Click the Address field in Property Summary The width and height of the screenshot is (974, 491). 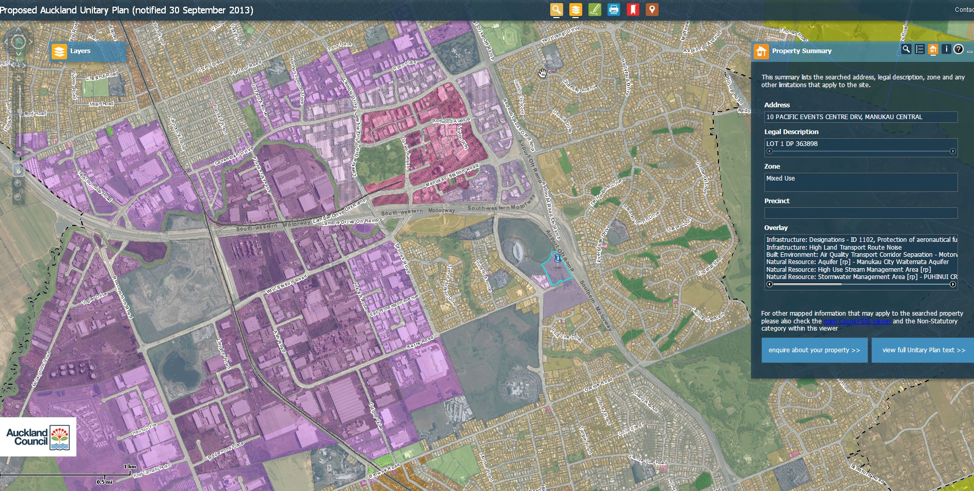click(860, 117)
